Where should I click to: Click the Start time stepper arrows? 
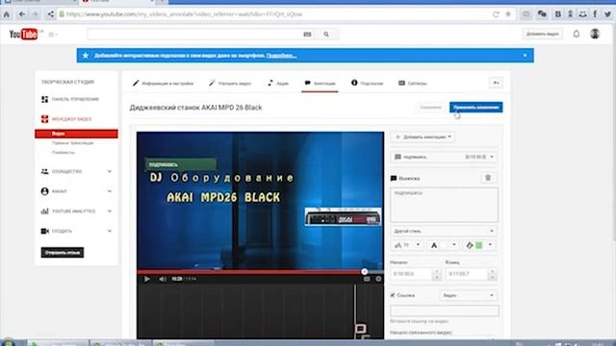point(436,274)
